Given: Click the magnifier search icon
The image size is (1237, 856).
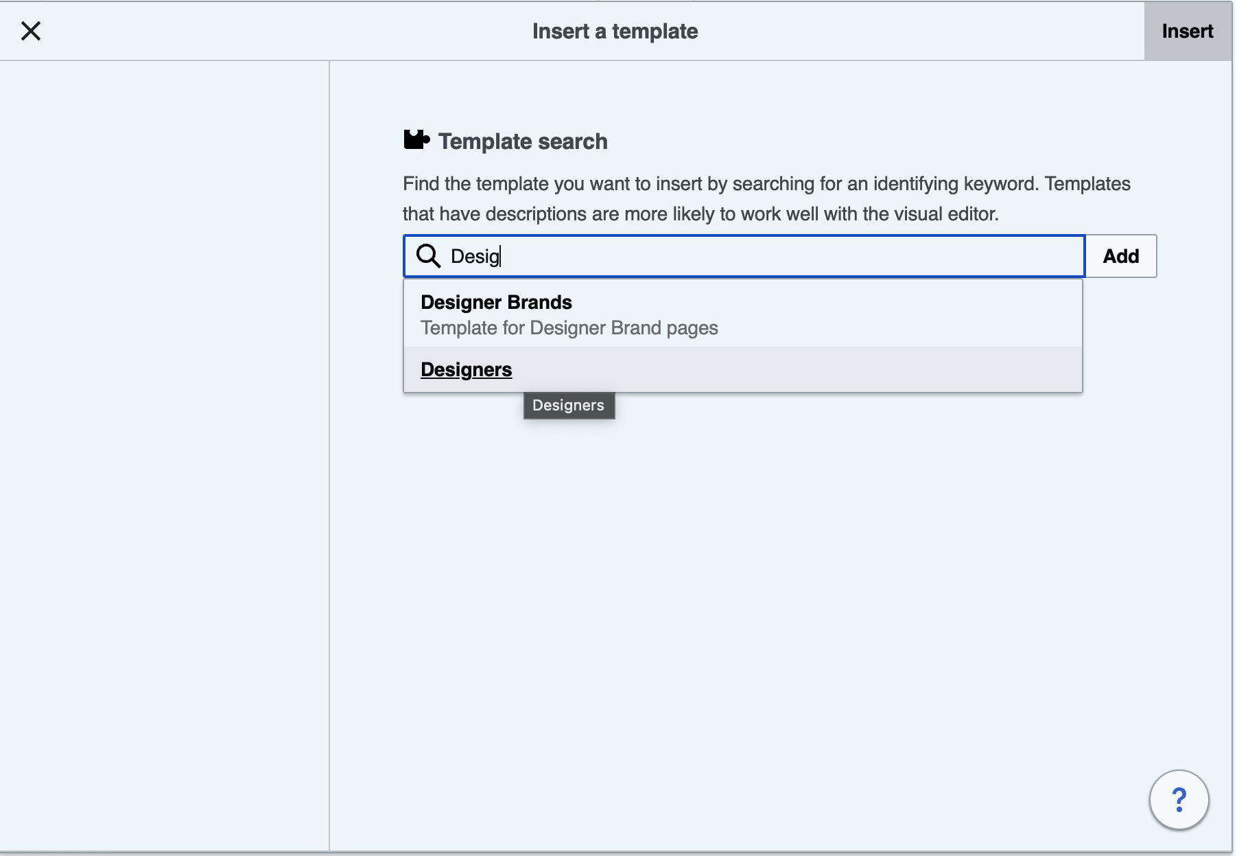Looking at the screenshot, I should (x=428, y=256).
